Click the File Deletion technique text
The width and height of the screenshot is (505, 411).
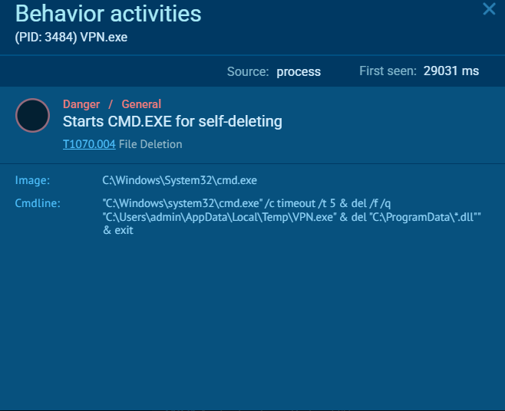150,144
